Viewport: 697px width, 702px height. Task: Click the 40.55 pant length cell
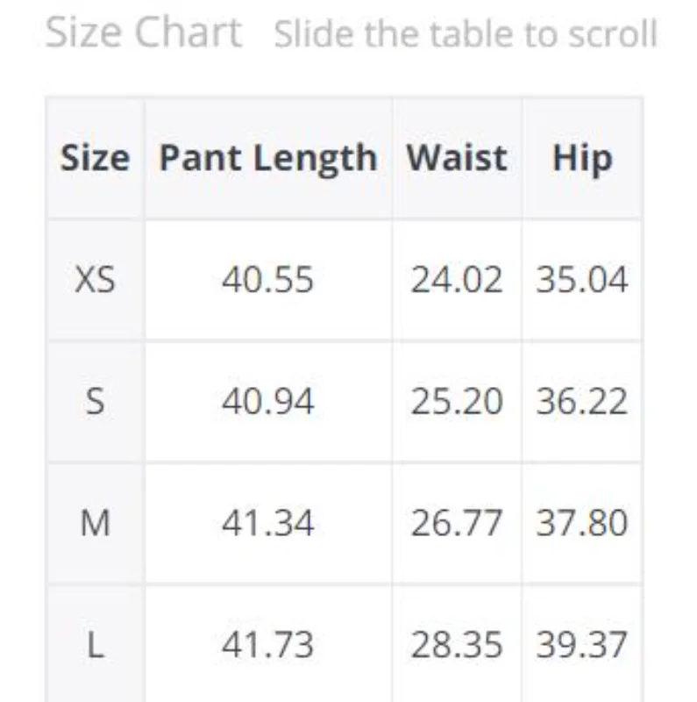tap(267, 280)
